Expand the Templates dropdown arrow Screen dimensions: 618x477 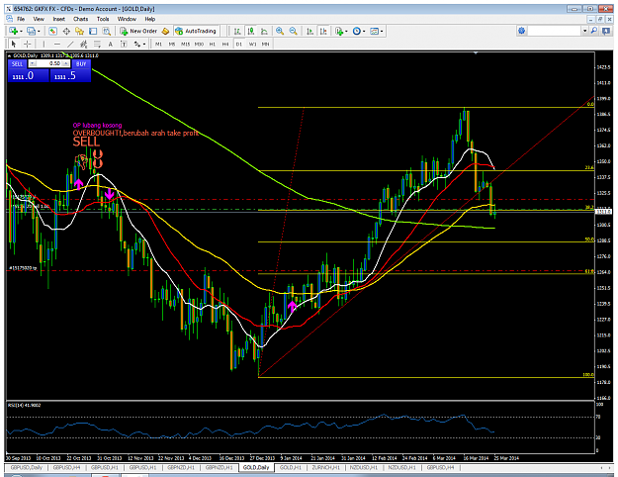coord(382,31)
